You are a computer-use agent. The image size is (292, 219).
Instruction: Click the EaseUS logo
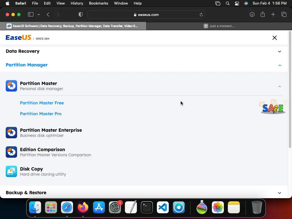tap(18, 38)
